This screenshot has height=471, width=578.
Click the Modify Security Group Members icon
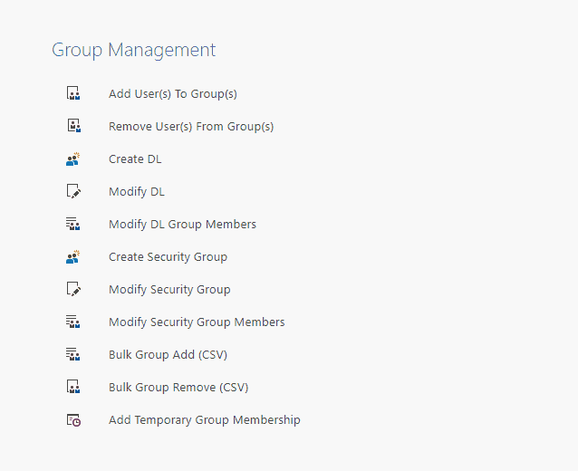[x=73, y=322]
